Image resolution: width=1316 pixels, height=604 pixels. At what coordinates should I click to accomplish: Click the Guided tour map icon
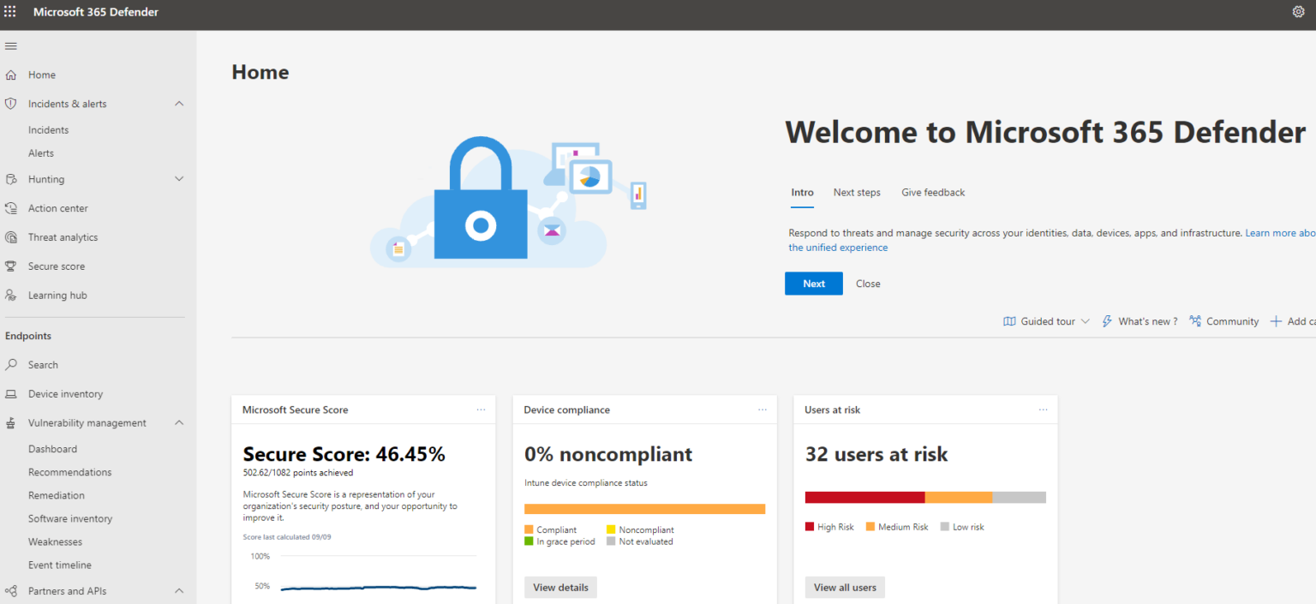point(1009,321)
